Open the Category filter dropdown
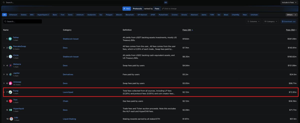This screenshot has height=123, width=300. tap(271, 21)
